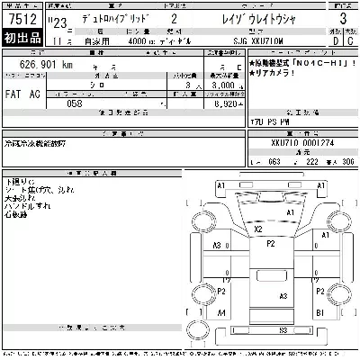Click the S3 mark on rear bumper
This screenshot has width=360, height=360.
pos(283,330)
